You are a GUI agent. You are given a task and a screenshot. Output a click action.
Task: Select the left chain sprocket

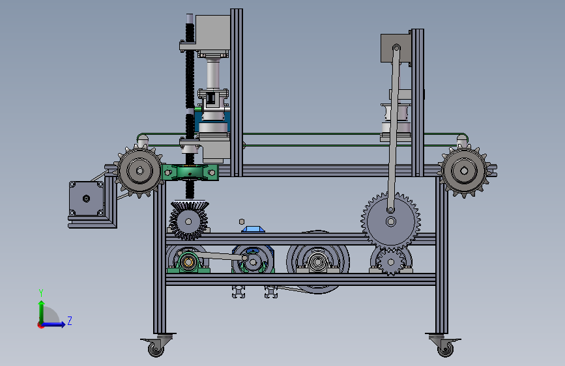[x=140, y=171]
